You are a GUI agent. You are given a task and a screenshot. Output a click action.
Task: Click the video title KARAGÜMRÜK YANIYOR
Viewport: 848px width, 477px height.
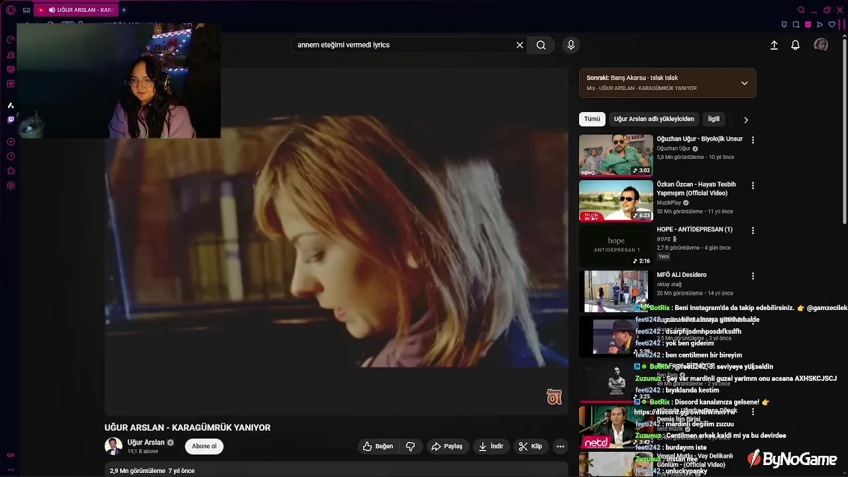pyautogui.click(x=187, y=428)
